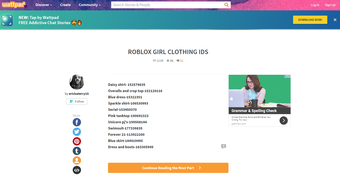Image resolution: width=340 pixels, height=175 pixels.
Task: Click the star votes count 86
Action: [170, 61]
